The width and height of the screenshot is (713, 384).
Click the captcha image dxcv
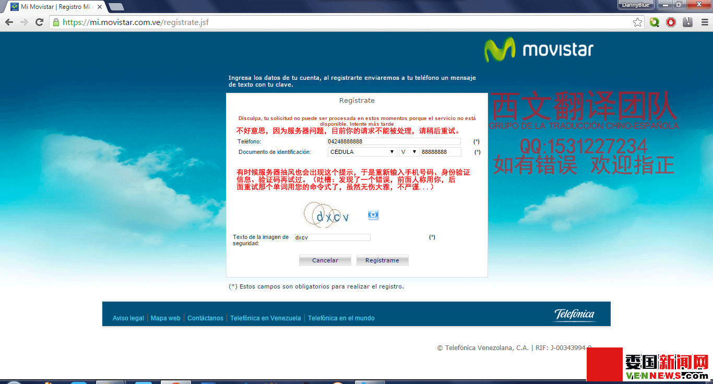(x=327, y=214)
